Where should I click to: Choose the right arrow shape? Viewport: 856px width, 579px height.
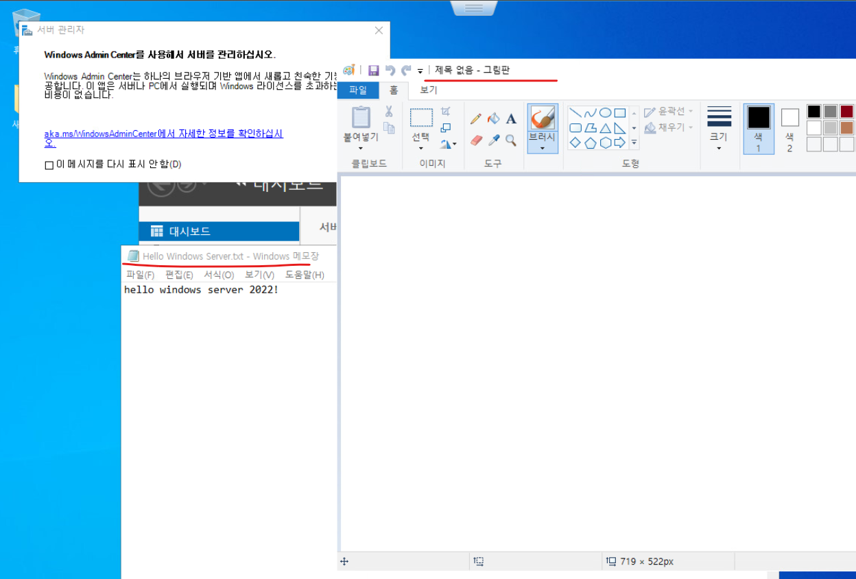620,143
